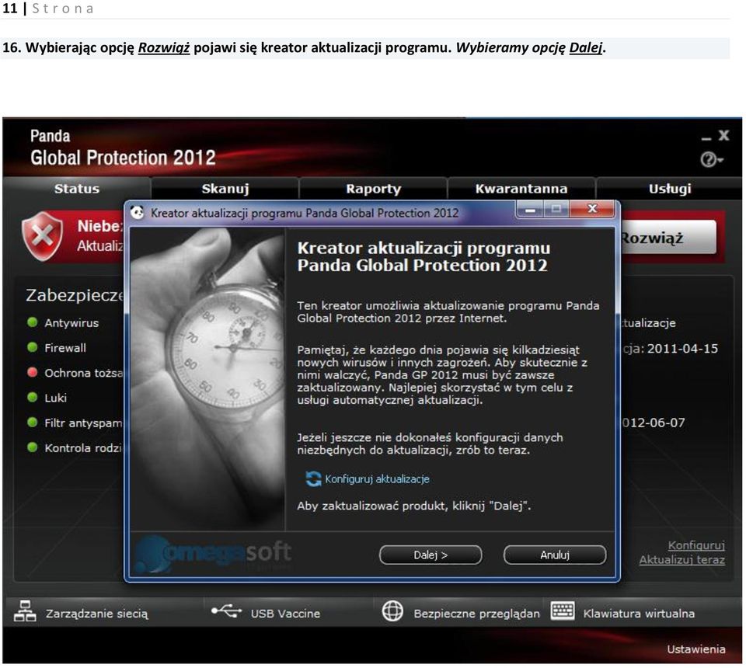Open Bezpieczne przeglądanie
The width and height of the screenshot is (746, 668).
pos(476,614)
